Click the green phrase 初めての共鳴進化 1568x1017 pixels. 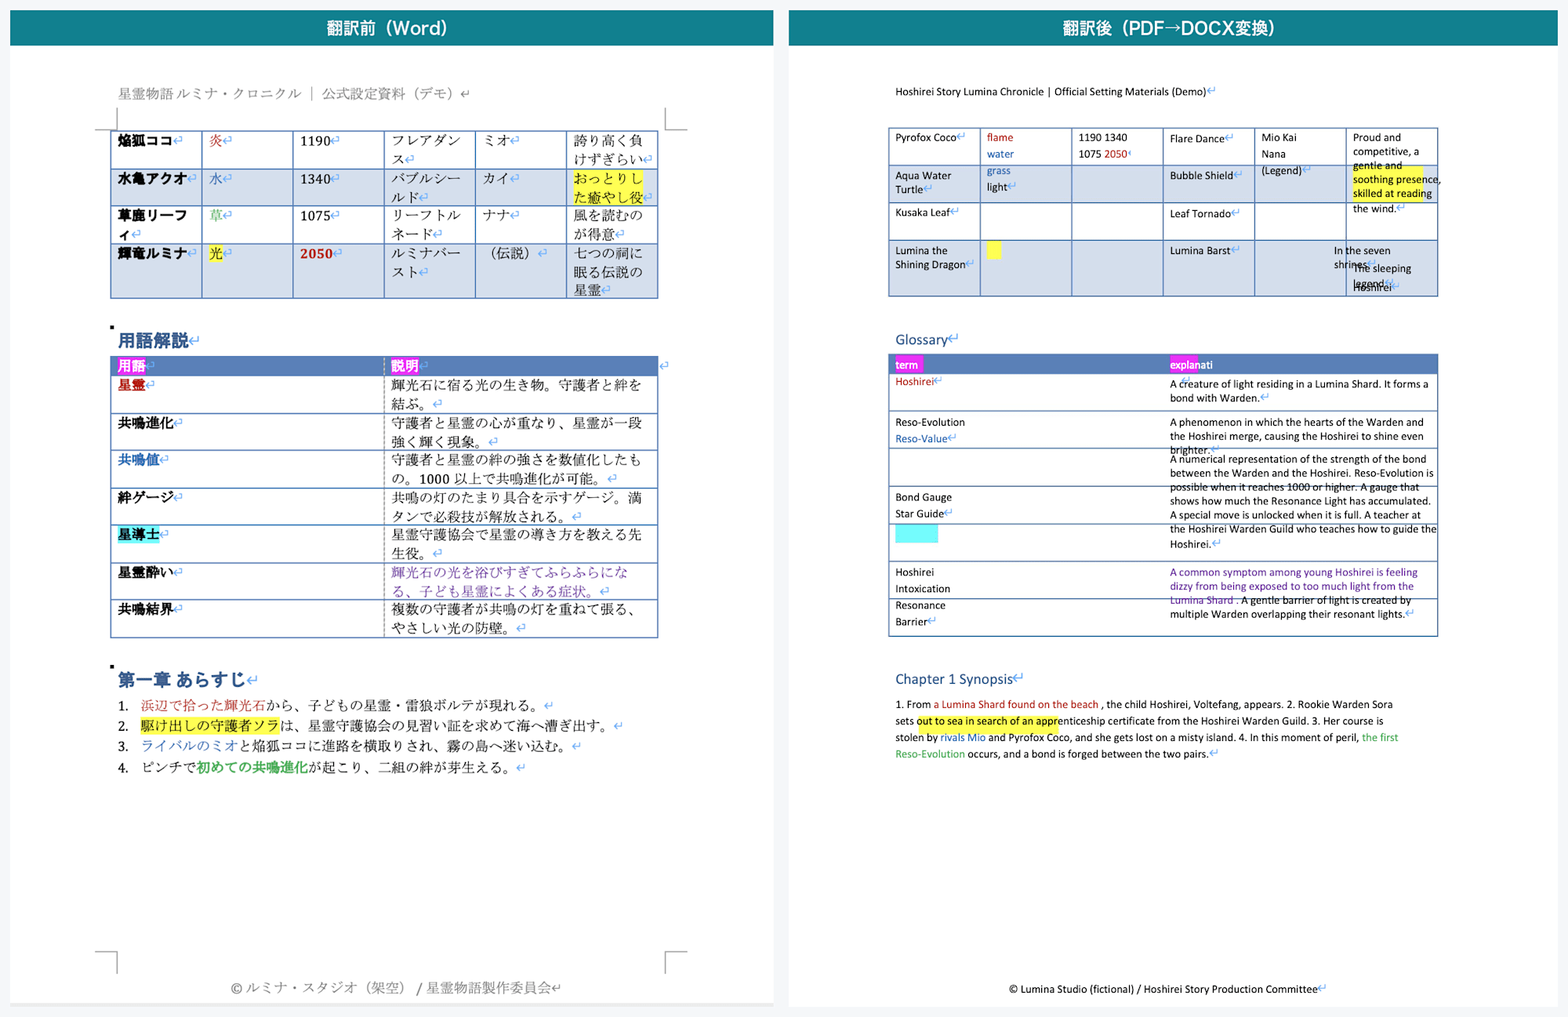[x=252, y=767]
